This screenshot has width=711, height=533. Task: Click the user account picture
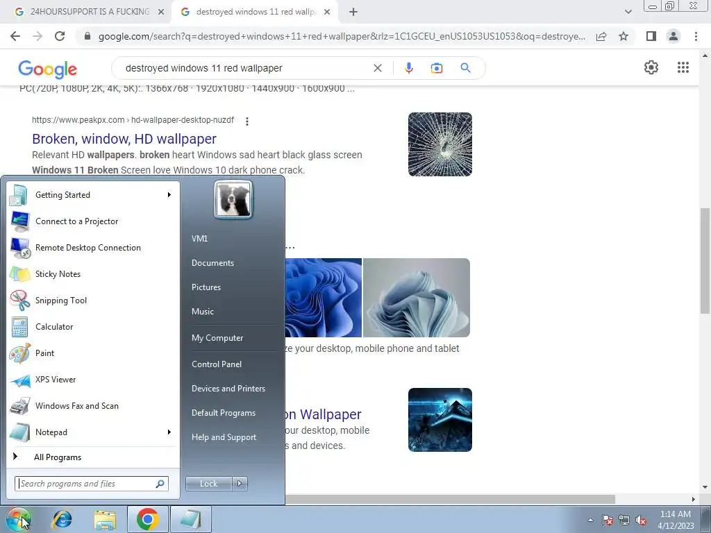233,199
